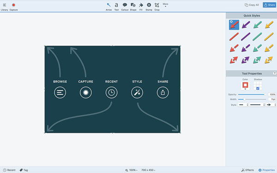The width and height of the screenshot is (277, 173).
Task: Remove the selected quick style with X
Action: 231,21
